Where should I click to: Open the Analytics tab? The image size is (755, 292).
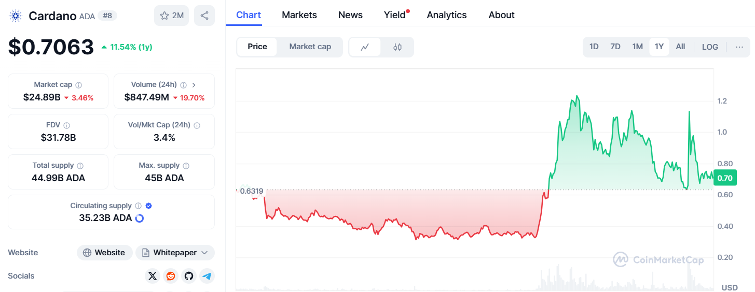pyautogui.click(x=447, y=15)
